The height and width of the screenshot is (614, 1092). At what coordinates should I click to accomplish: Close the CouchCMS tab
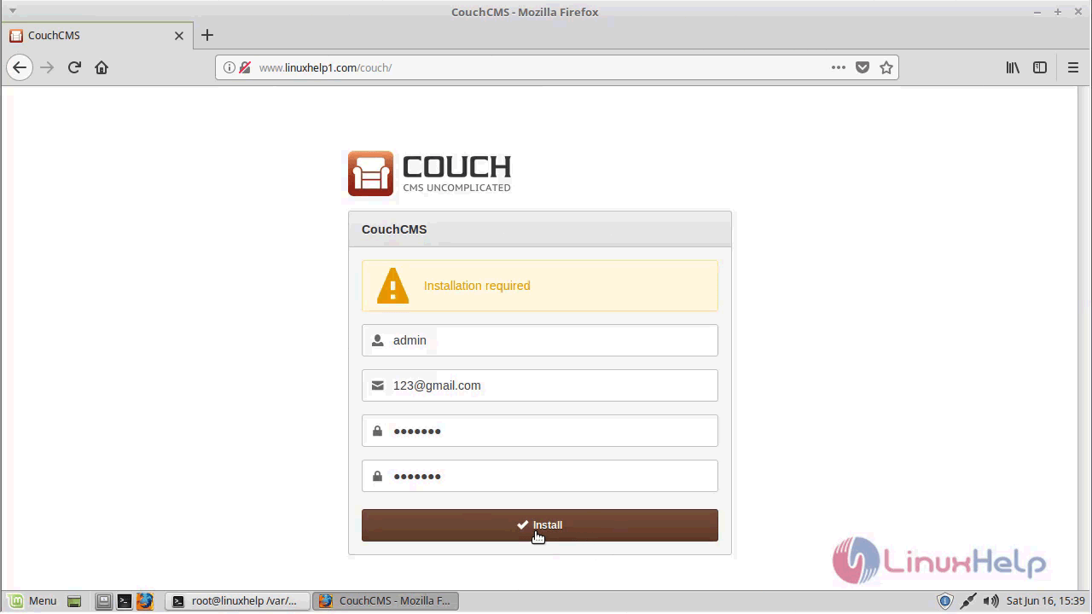(179, 36)
